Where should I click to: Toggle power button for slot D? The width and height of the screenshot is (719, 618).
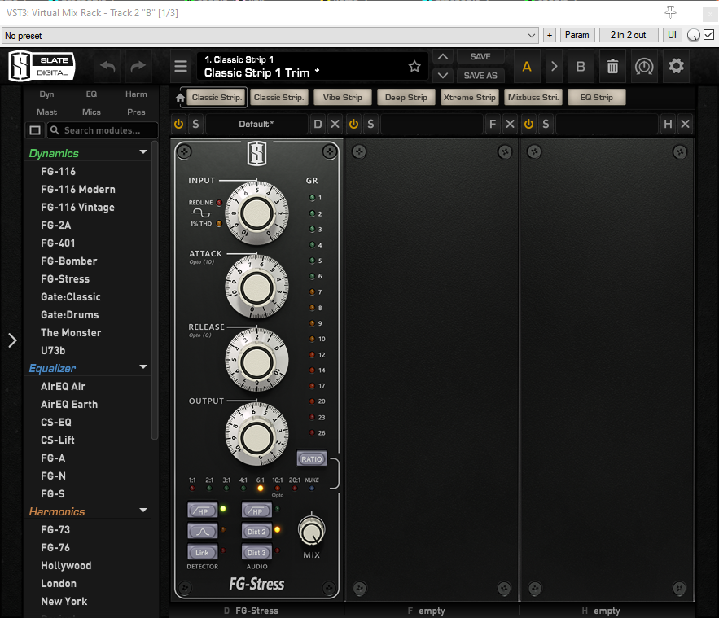[178, 124]
